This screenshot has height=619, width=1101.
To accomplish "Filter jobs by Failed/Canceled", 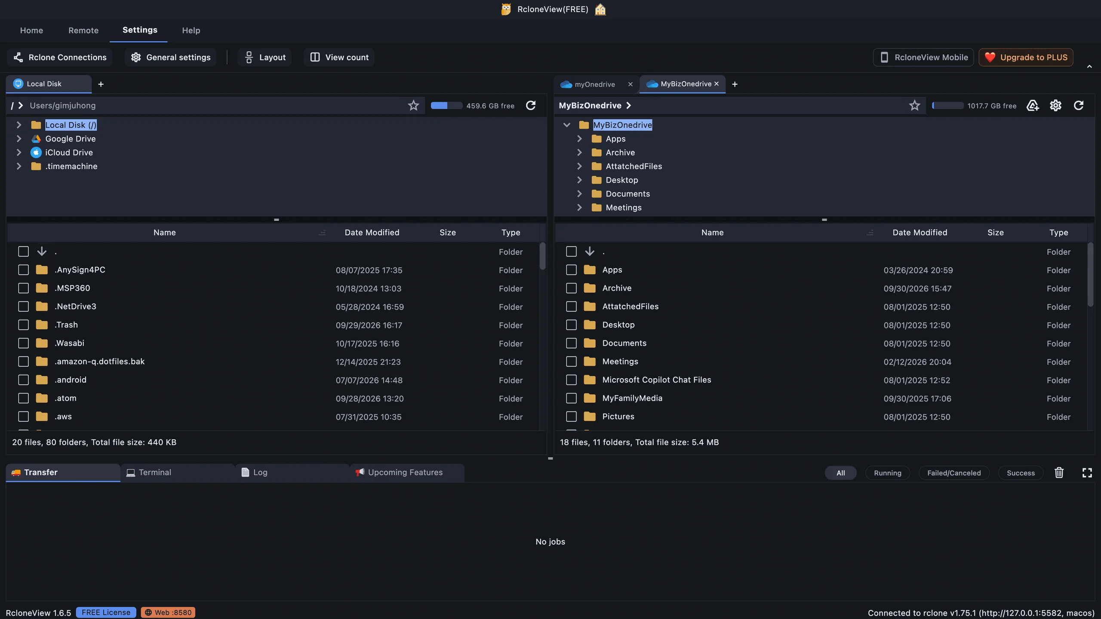I will pos(954,473).
